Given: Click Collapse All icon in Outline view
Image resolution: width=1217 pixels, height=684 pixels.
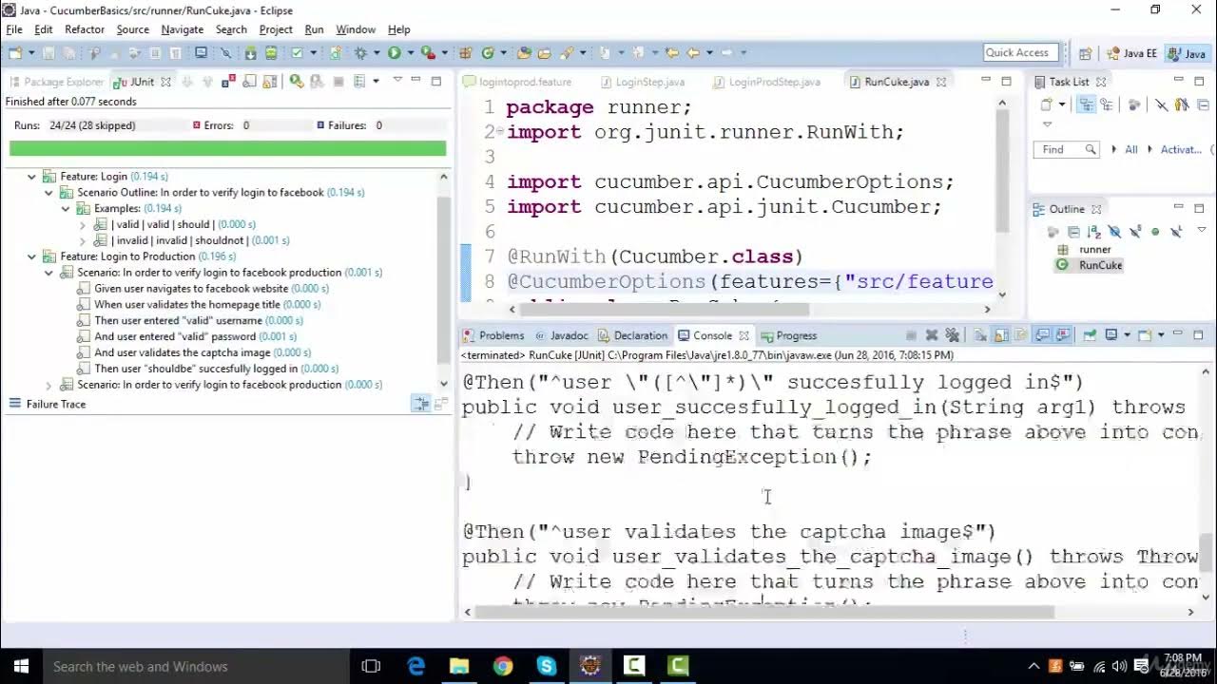Looking at the screenshot, I should (x=1073, y=232).
